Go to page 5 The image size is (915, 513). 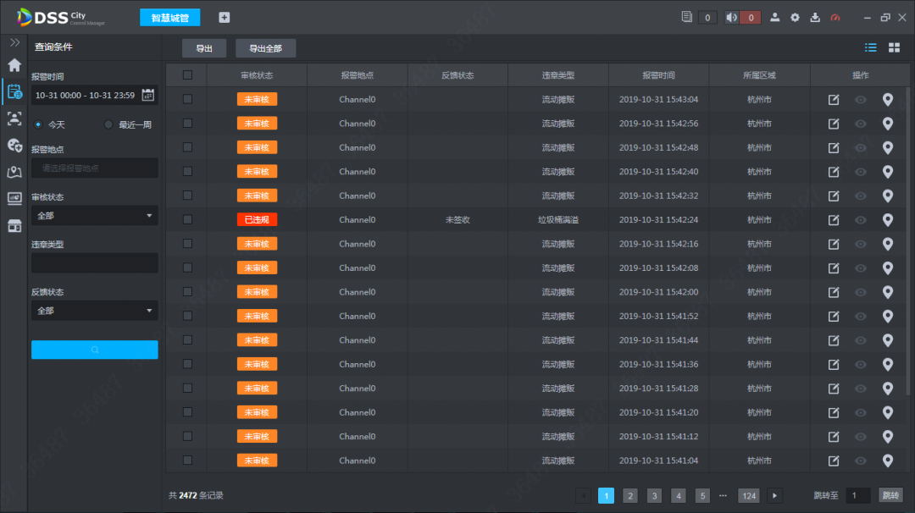[702, 495]
